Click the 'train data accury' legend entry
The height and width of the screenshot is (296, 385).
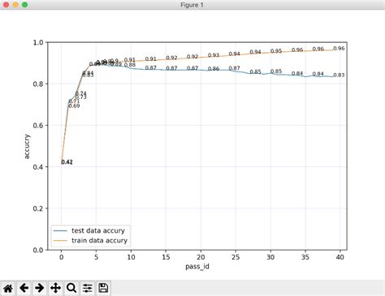pyautogui.click(x=99, y=240)
